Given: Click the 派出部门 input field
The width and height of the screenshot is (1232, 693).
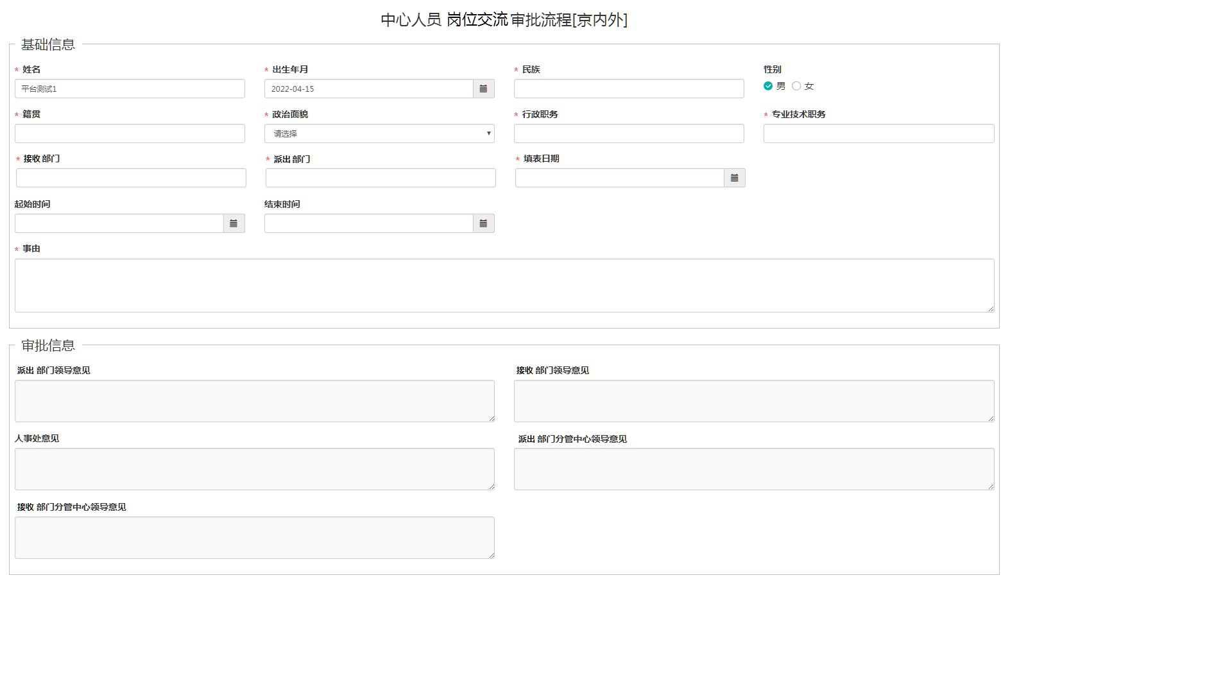Looking at the screenshot, I should point(381,178).
